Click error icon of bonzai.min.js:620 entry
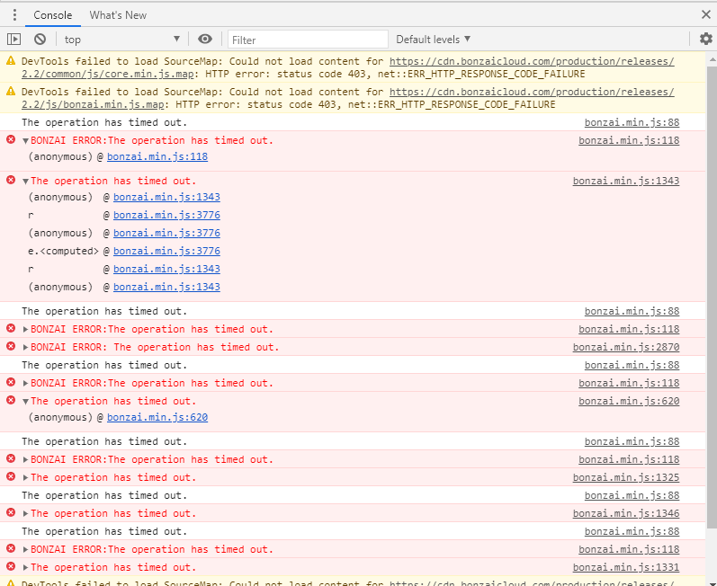Viewport: 717px width, 586px height. coord(11,400)
